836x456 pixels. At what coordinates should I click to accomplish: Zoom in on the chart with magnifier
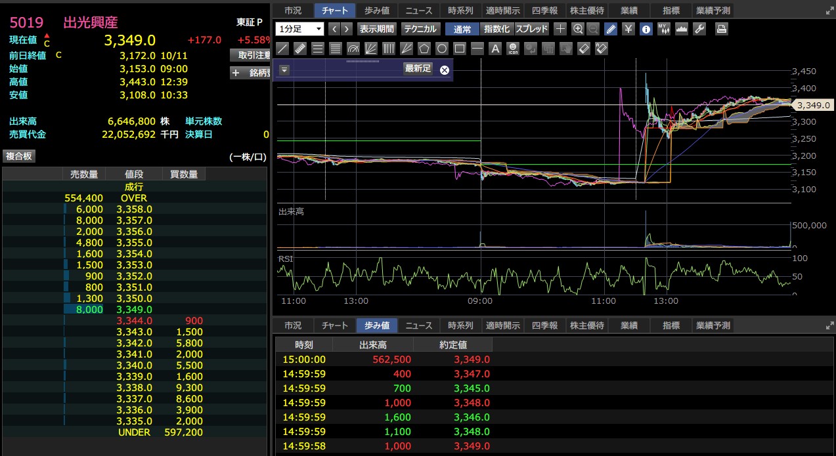click(578, 29)
